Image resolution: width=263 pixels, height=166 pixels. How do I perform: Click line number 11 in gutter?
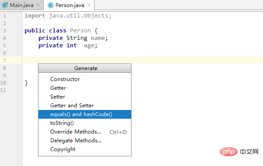point(3,90)
